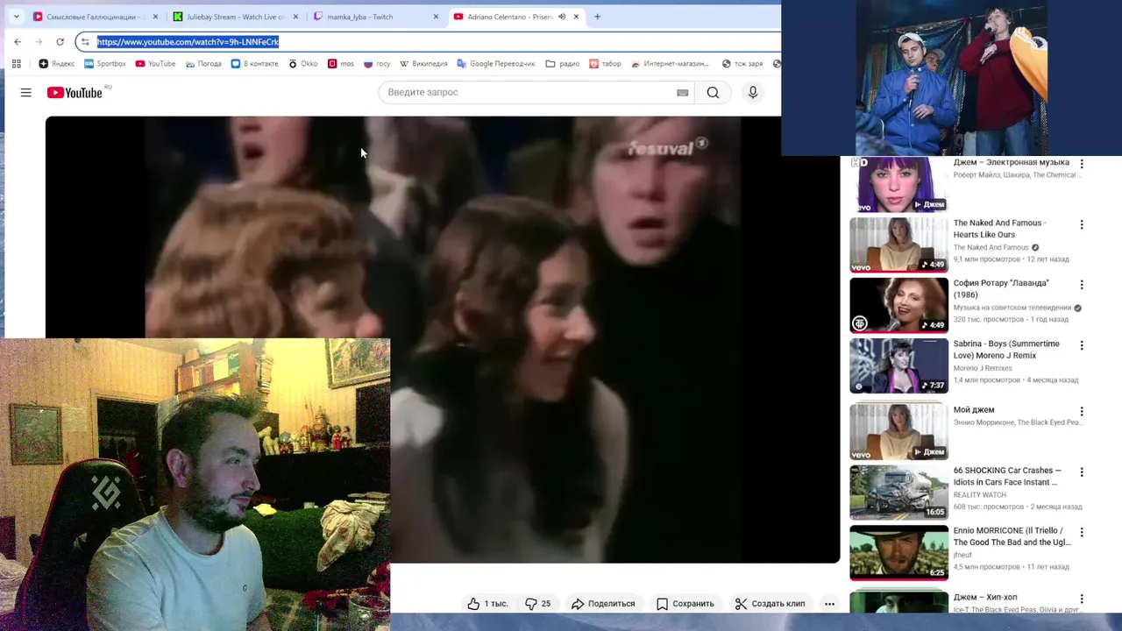Open site information icon in address bar

pos(85,41)
